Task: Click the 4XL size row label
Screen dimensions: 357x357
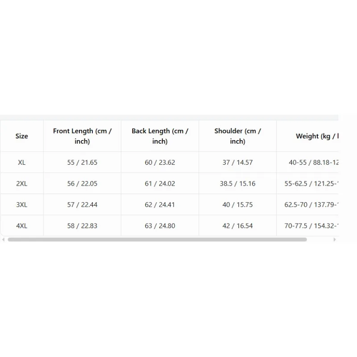Action: pyautogui.click(x=22, y=226)
